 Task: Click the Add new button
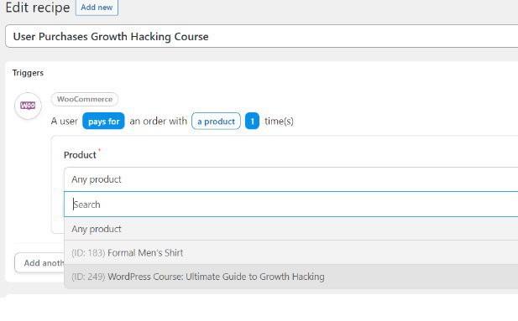pyautogui.click(x=97, y=8)
